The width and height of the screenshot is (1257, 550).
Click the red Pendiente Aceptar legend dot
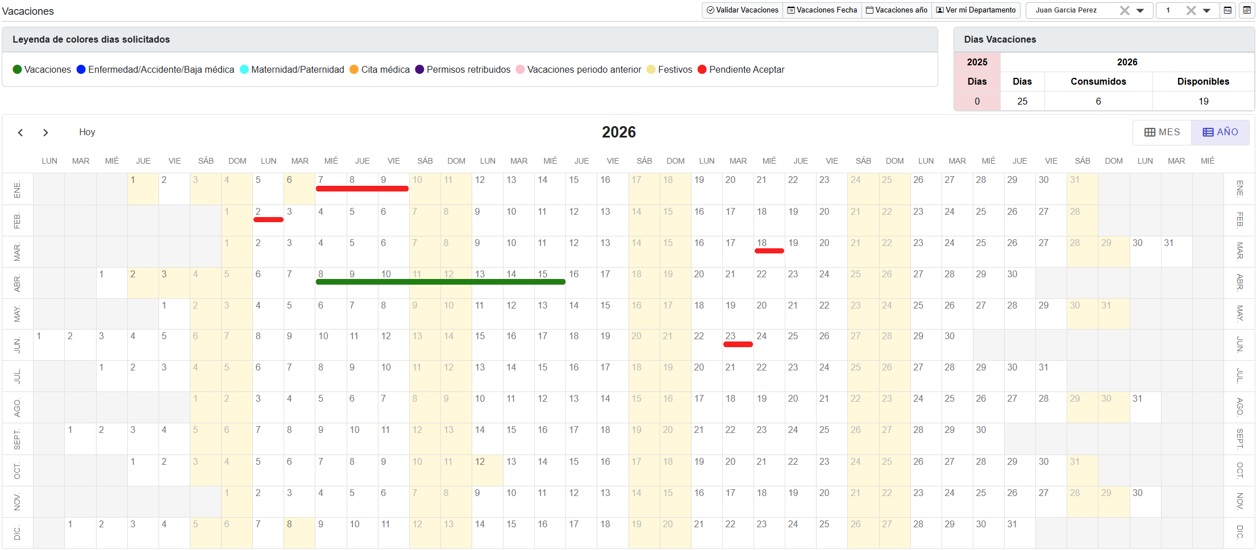[x=702, y=69]
